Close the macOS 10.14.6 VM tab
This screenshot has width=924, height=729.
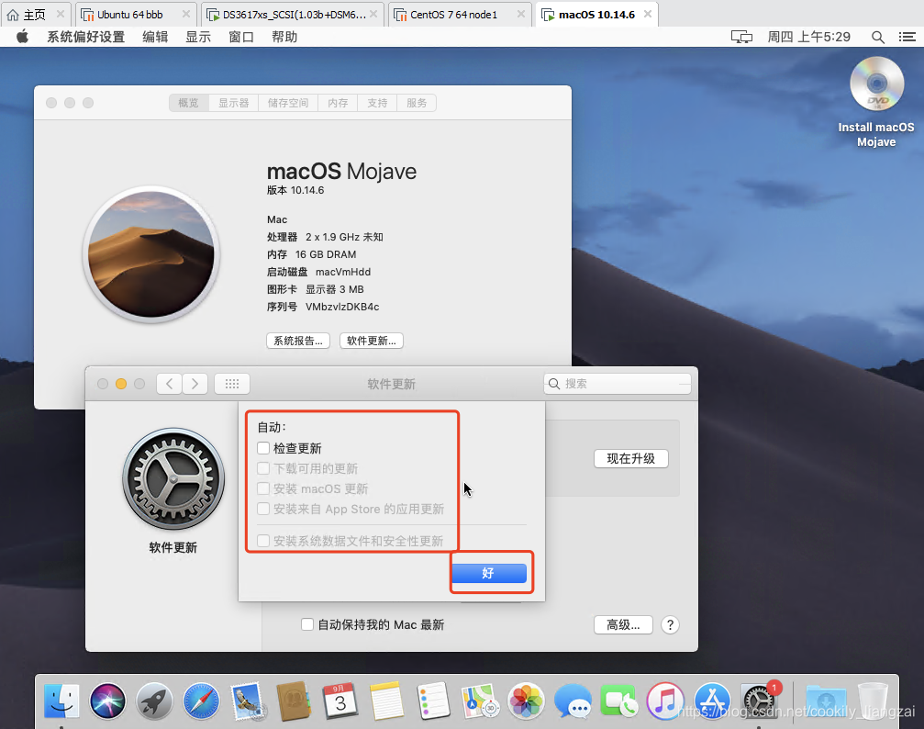click(x=648, y=14)
